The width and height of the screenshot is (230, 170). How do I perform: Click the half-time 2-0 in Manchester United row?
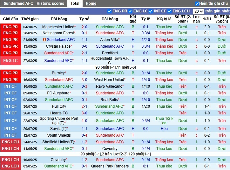[x=207, y=27]
